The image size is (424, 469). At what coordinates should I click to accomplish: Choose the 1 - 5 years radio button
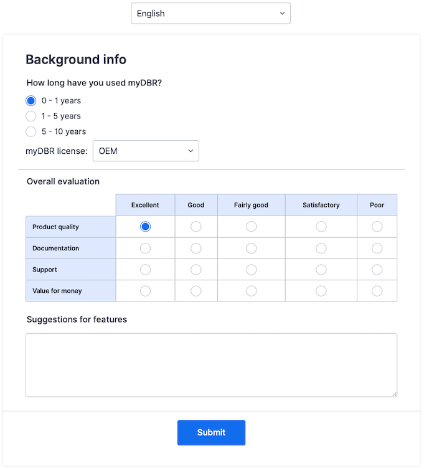31,116
